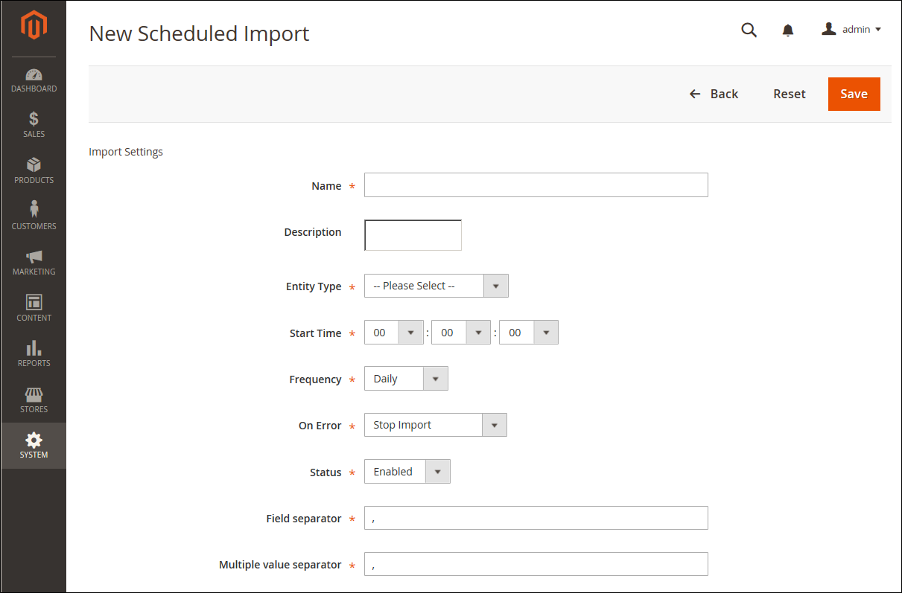Click the Entity Type field label
Screen dimensions: 902x593
pos(314,286)
